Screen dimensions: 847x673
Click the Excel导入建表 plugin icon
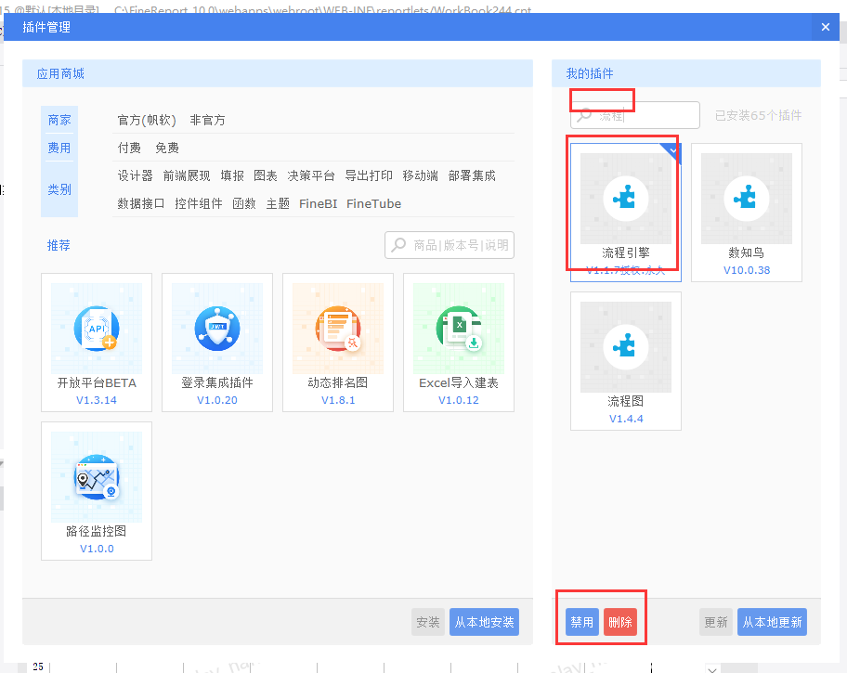(459, 329)
